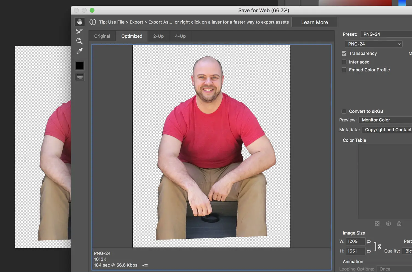Open the Preview Monitor Color dropdown
Image resolution: width=412 pixels, height=272 pixels.
pyautogui.click(x=385, y=120)
